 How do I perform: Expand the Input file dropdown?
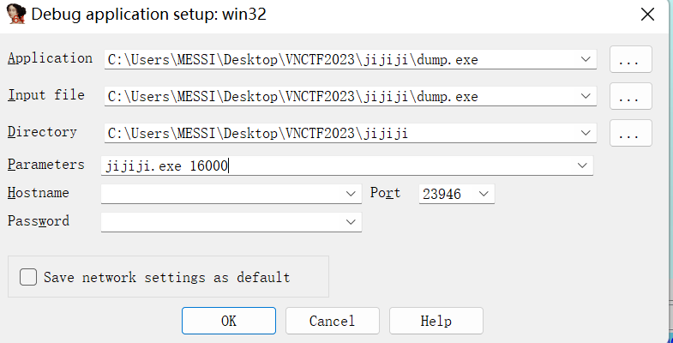(x=586, y=96)
